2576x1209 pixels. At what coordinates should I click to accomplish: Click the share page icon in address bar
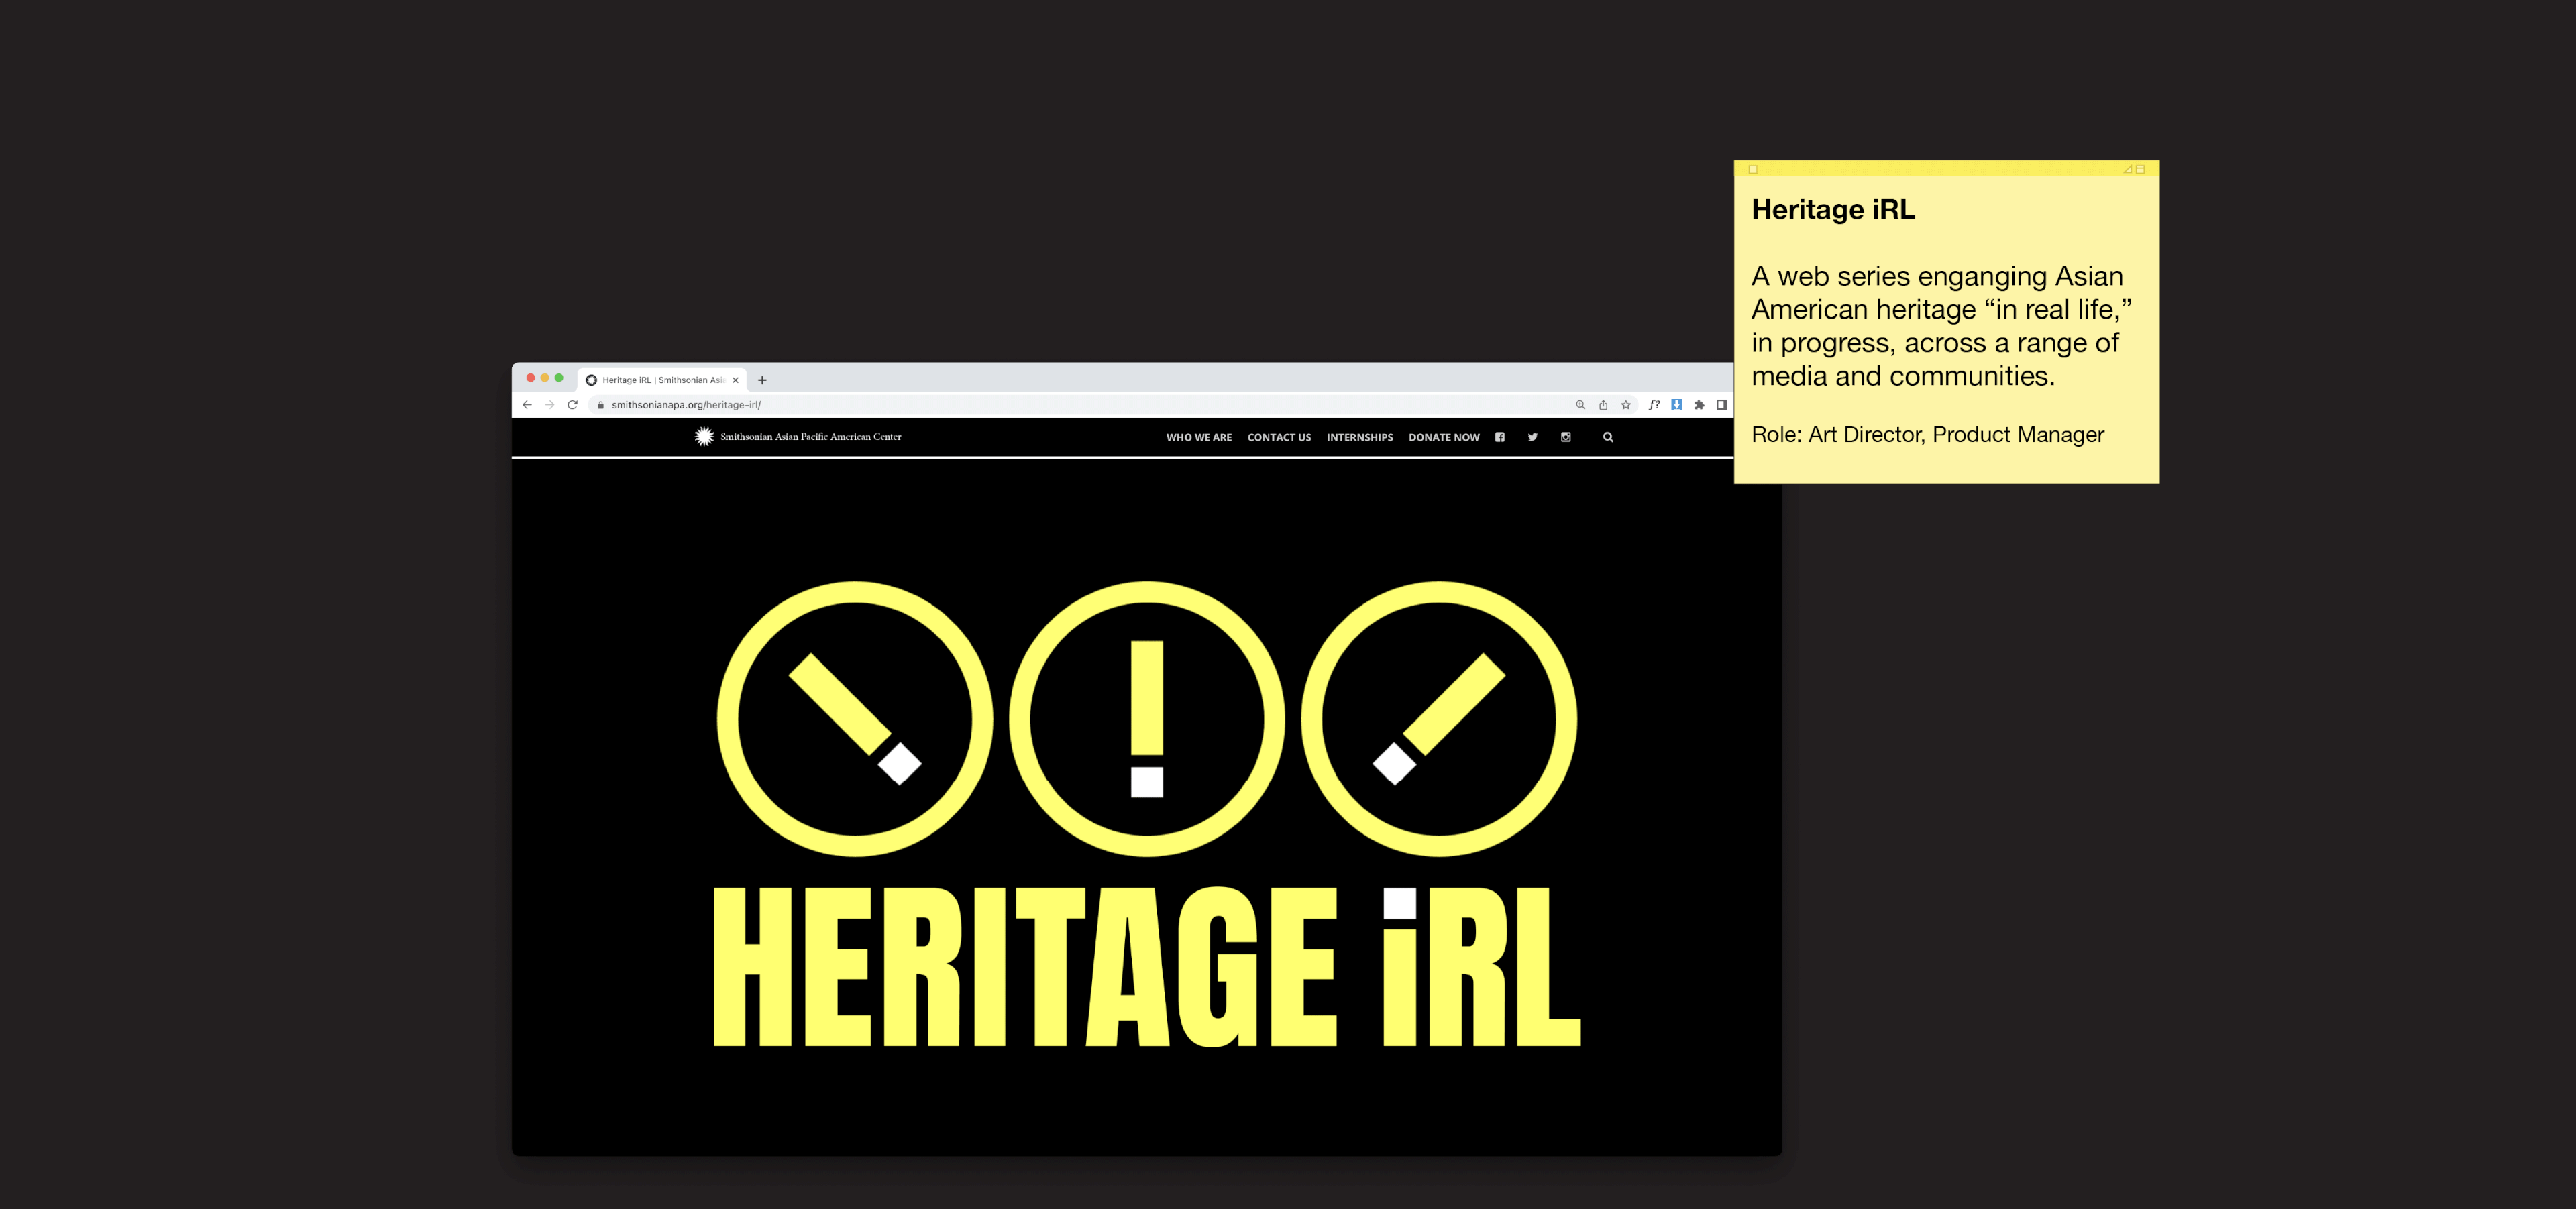tap(1603, 404)
